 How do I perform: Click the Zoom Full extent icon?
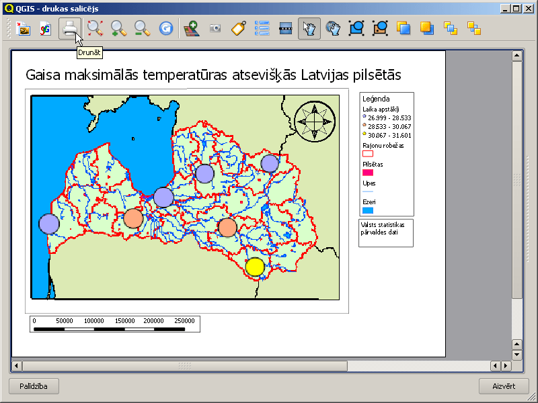tap(95, 28)
